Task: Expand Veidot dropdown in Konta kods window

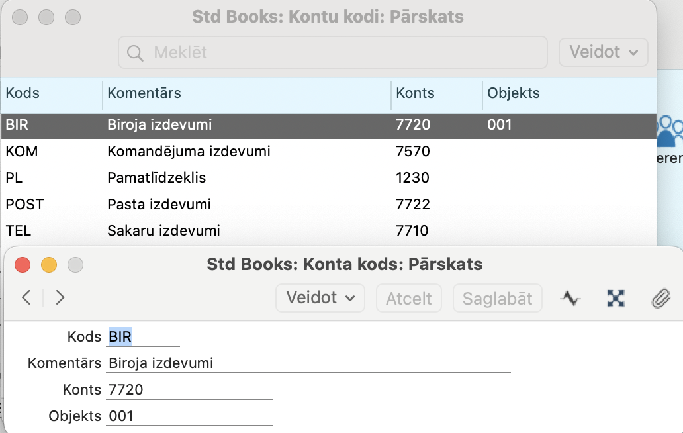Action: click(320, 298)
